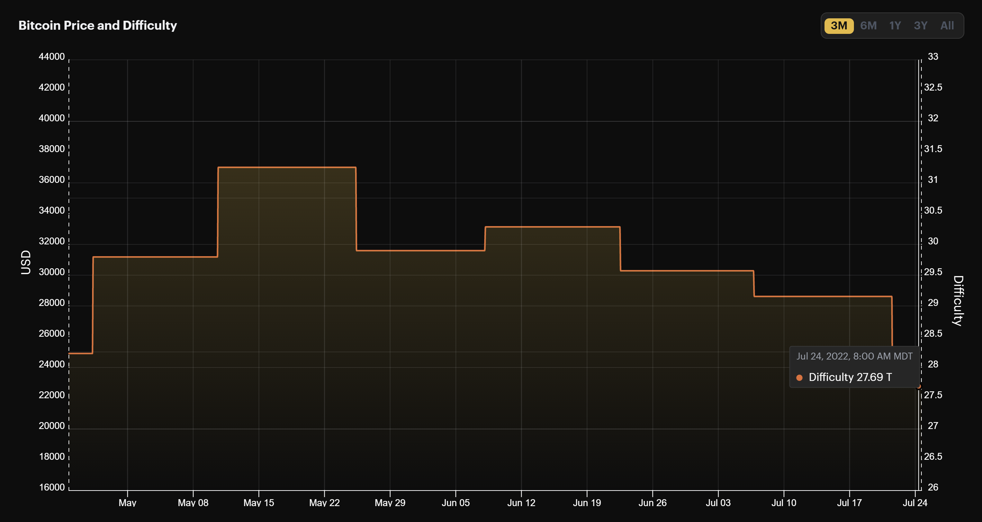Click the Difficulty 27.69 T tooltip text
This screenshot has width=982, height=522.
pyautogui.click(x=850, y=377)
